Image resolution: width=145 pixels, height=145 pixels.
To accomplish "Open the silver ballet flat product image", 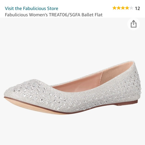I will coord(72,88).
